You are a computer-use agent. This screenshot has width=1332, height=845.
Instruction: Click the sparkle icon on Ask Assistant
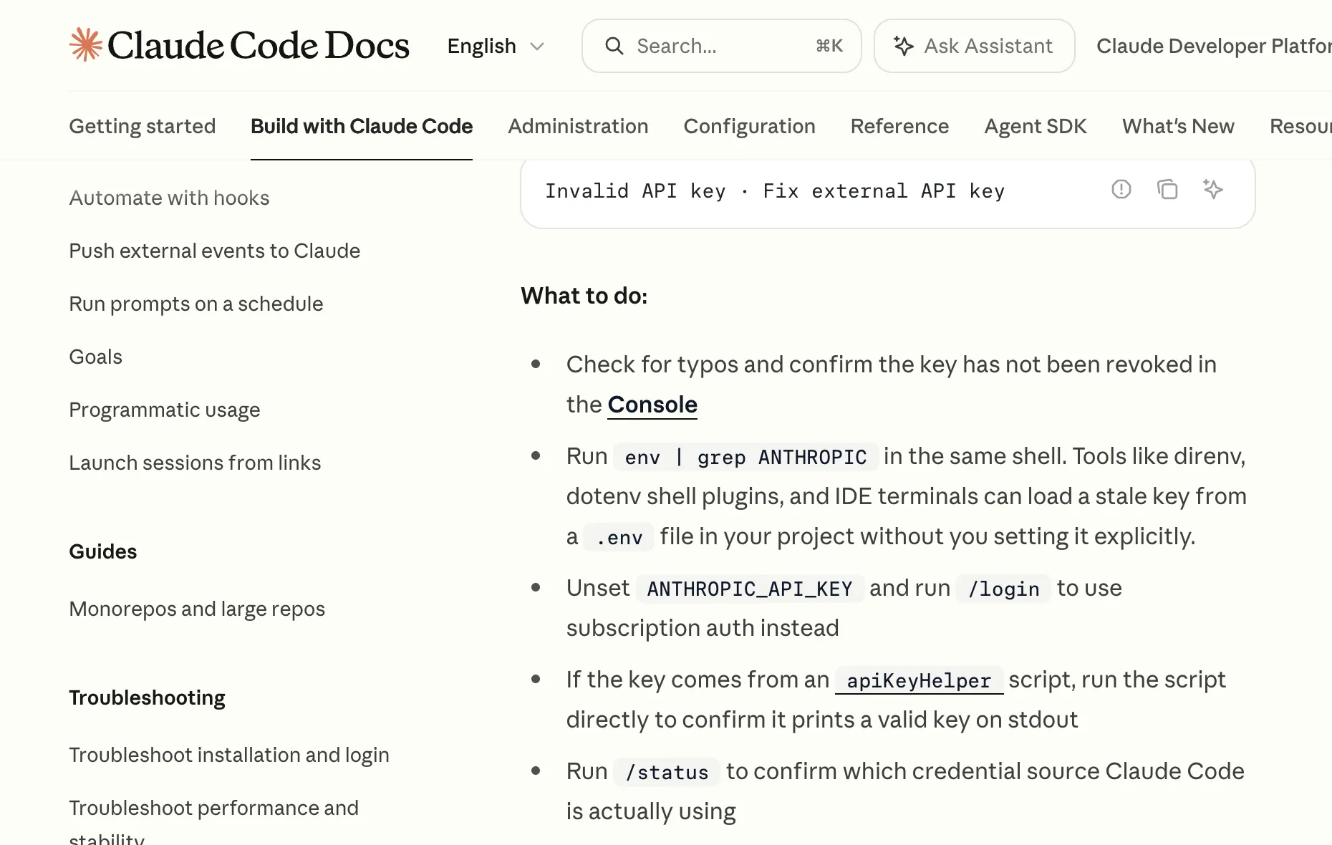point(904,46)
